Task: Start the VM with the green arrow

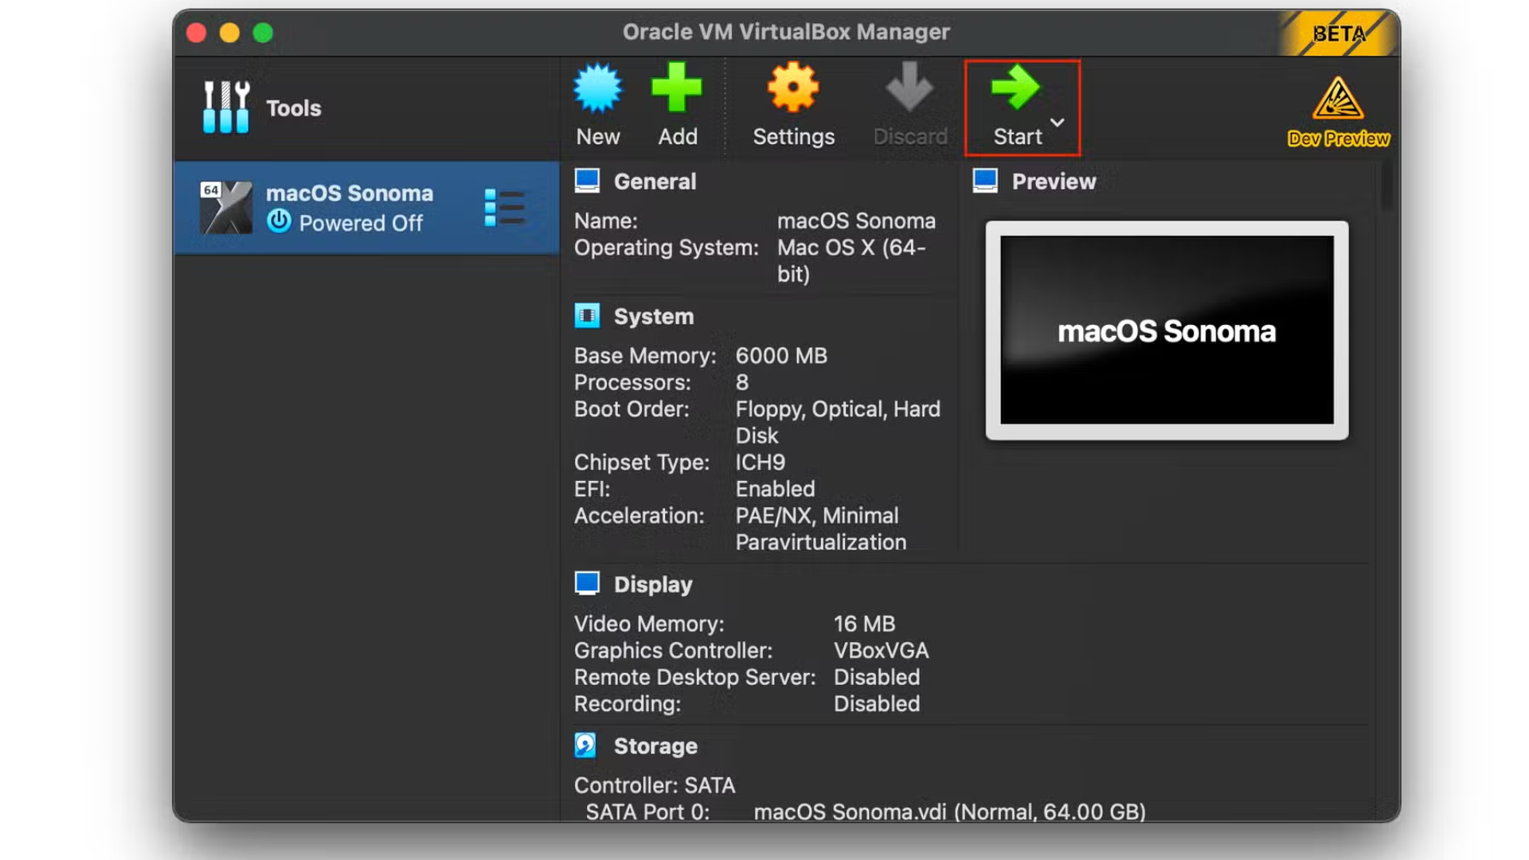Action: (1015, 88)
